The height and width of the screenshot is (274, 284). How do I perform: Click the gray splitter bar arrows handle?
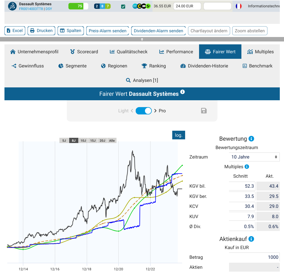point(142,39)
